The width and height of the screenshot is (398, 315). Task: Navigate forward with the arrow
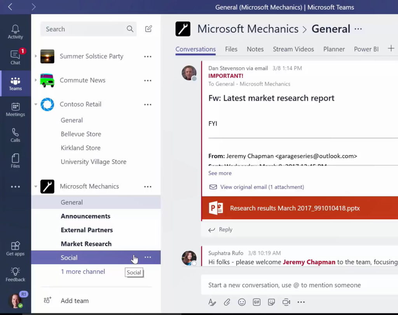click(33, 7)
